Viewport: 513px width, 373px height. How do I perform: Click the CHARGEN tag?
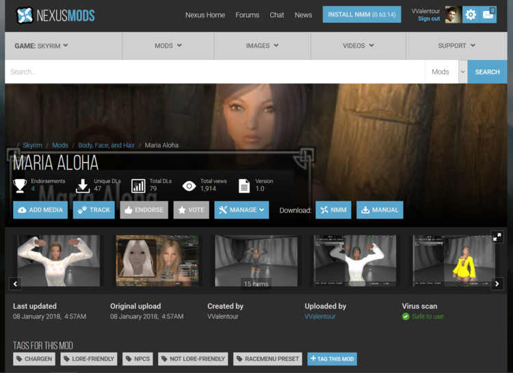click(34, 359)
